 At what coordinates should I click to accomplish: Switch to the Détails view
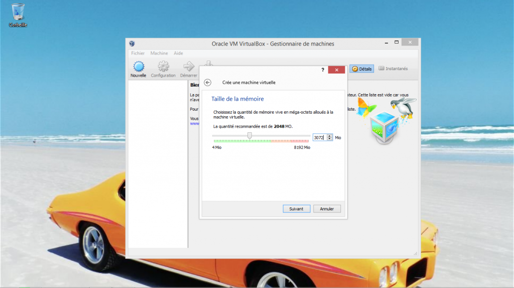coord(361,69)
